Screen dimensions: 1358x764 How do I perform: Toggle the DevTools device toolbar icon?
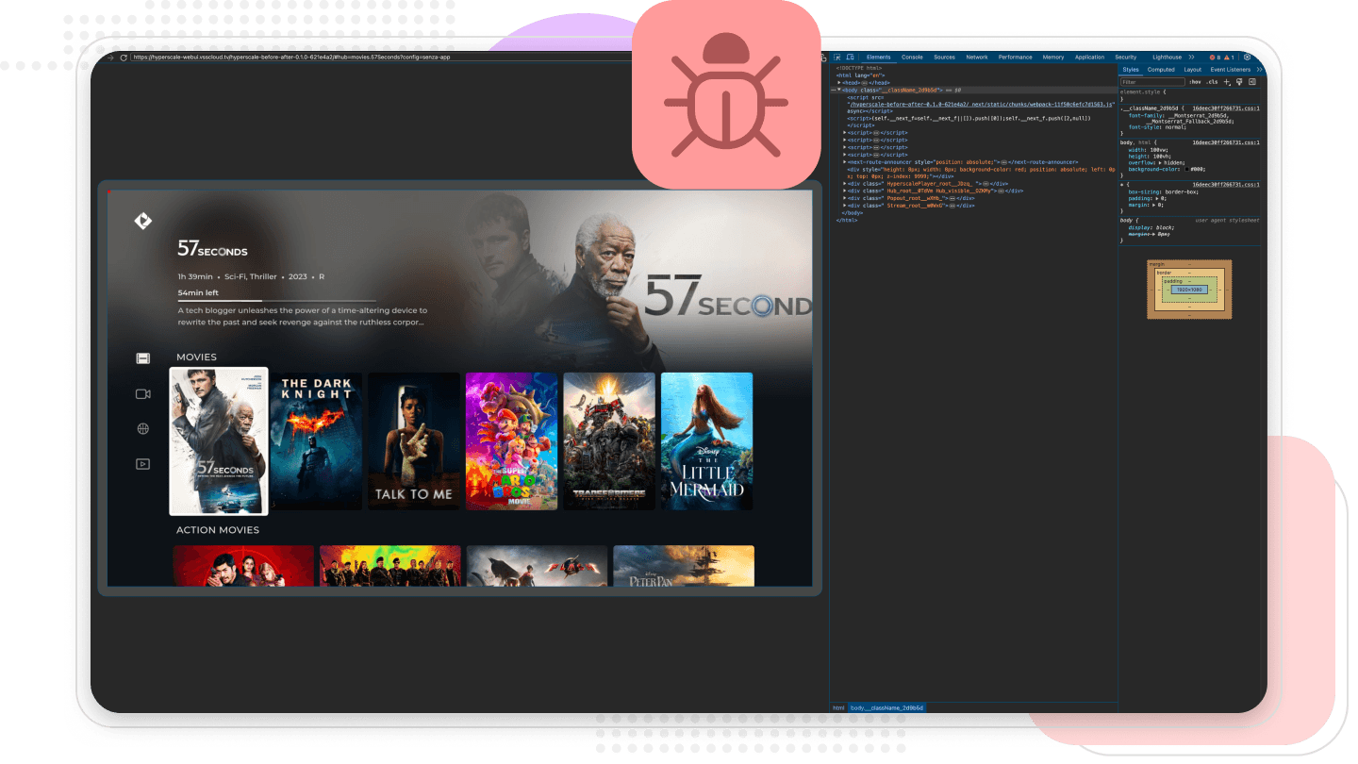tap(850, 58)
